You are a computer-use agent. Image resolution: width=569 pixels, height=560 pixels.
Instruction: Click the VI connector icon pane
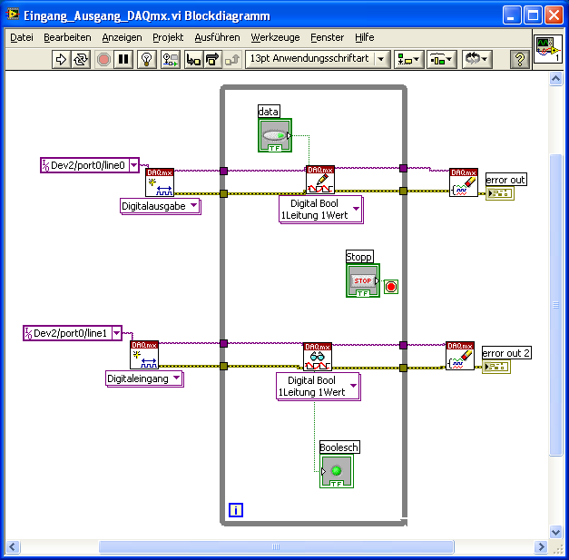click(548, 49)
